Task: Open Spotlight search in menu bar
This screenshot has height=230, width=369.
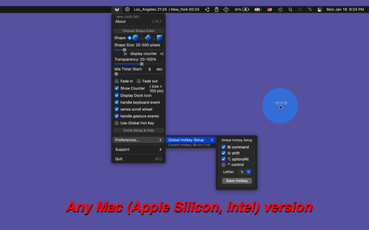Action: point(291,9)
